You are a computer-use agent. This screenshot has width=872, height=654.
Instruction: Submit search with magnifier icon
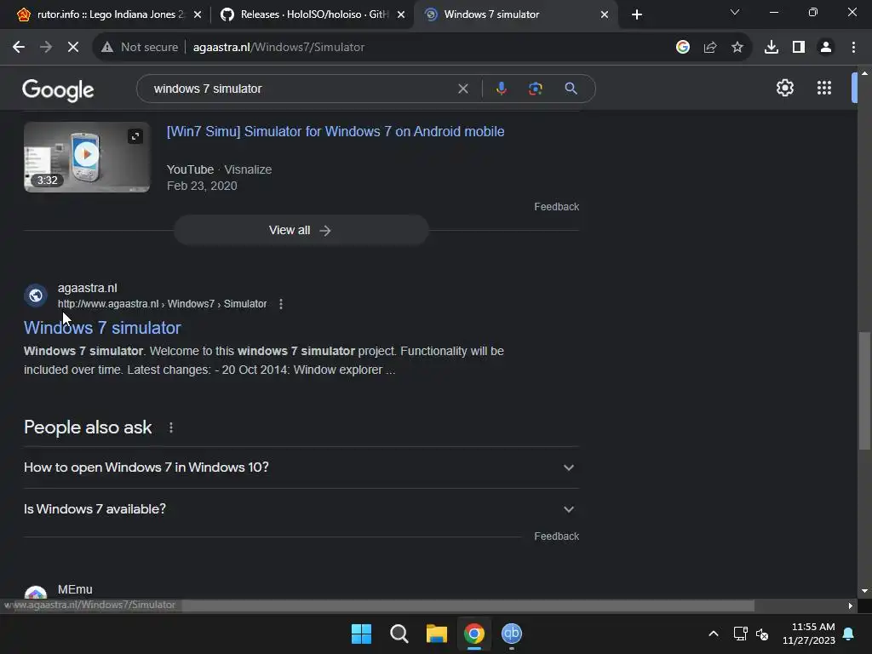(x=571, y=89)
